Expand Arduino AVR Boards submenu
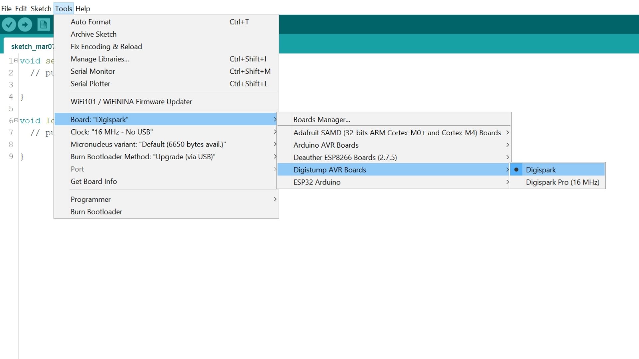The image size is (639, 359). click(x=394, y=145)
